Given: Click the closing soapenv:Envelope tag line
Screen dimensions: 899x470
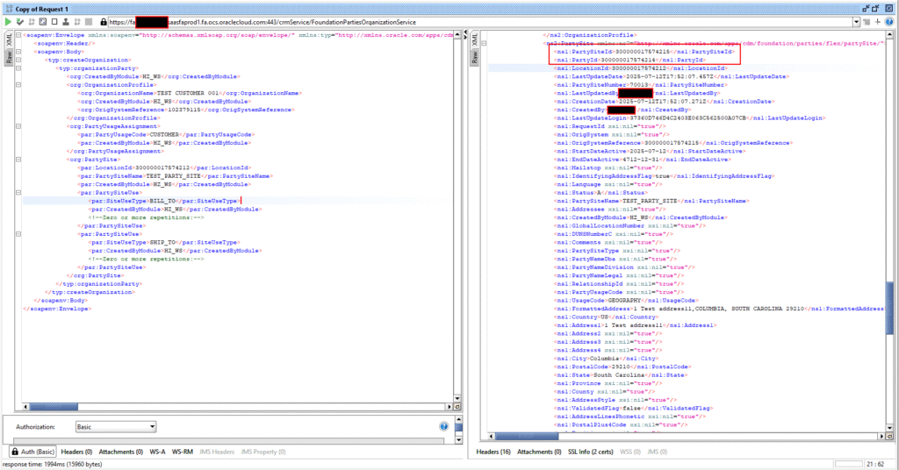Looking at the screenshot, I should pos(57,309).
